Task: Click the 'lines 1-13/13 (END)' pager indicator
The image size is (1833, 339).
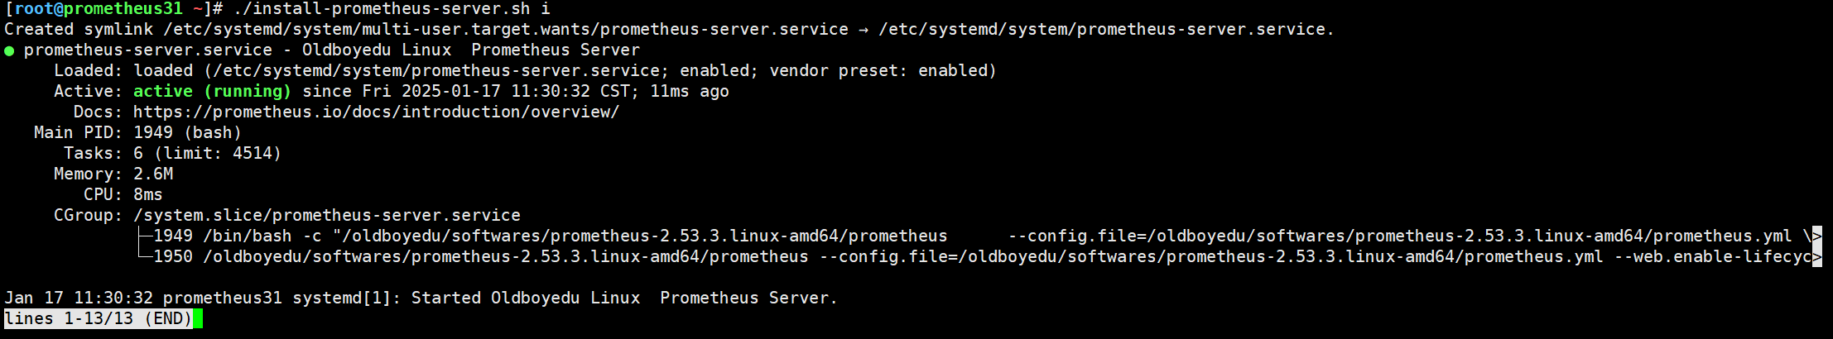Action: [99, 318]
